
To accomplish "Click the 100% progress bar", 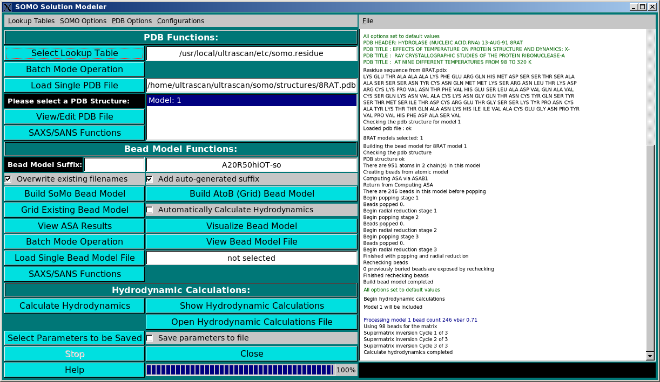I will (x=240, y=370).
